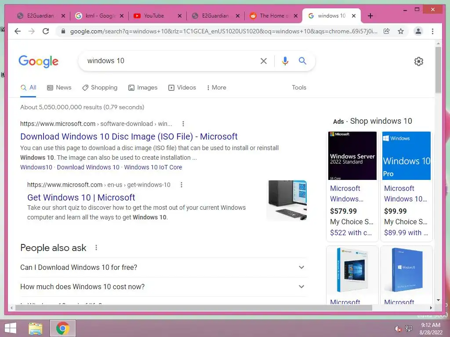
Task: Close the kml - Google tab
Action: pos(122,16)
